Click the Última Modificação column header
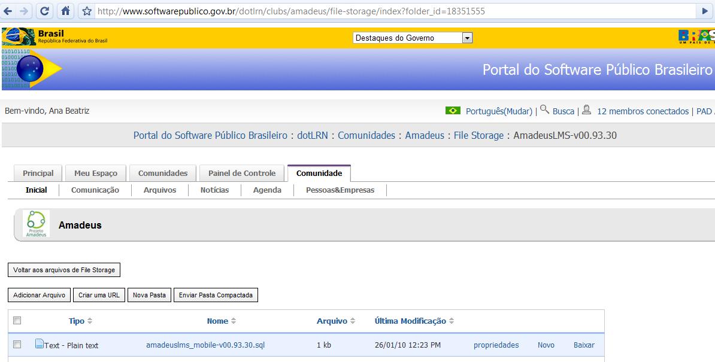The height and width of the screenshot is (362, 715). pyautogui.click(x=410, y=321)
